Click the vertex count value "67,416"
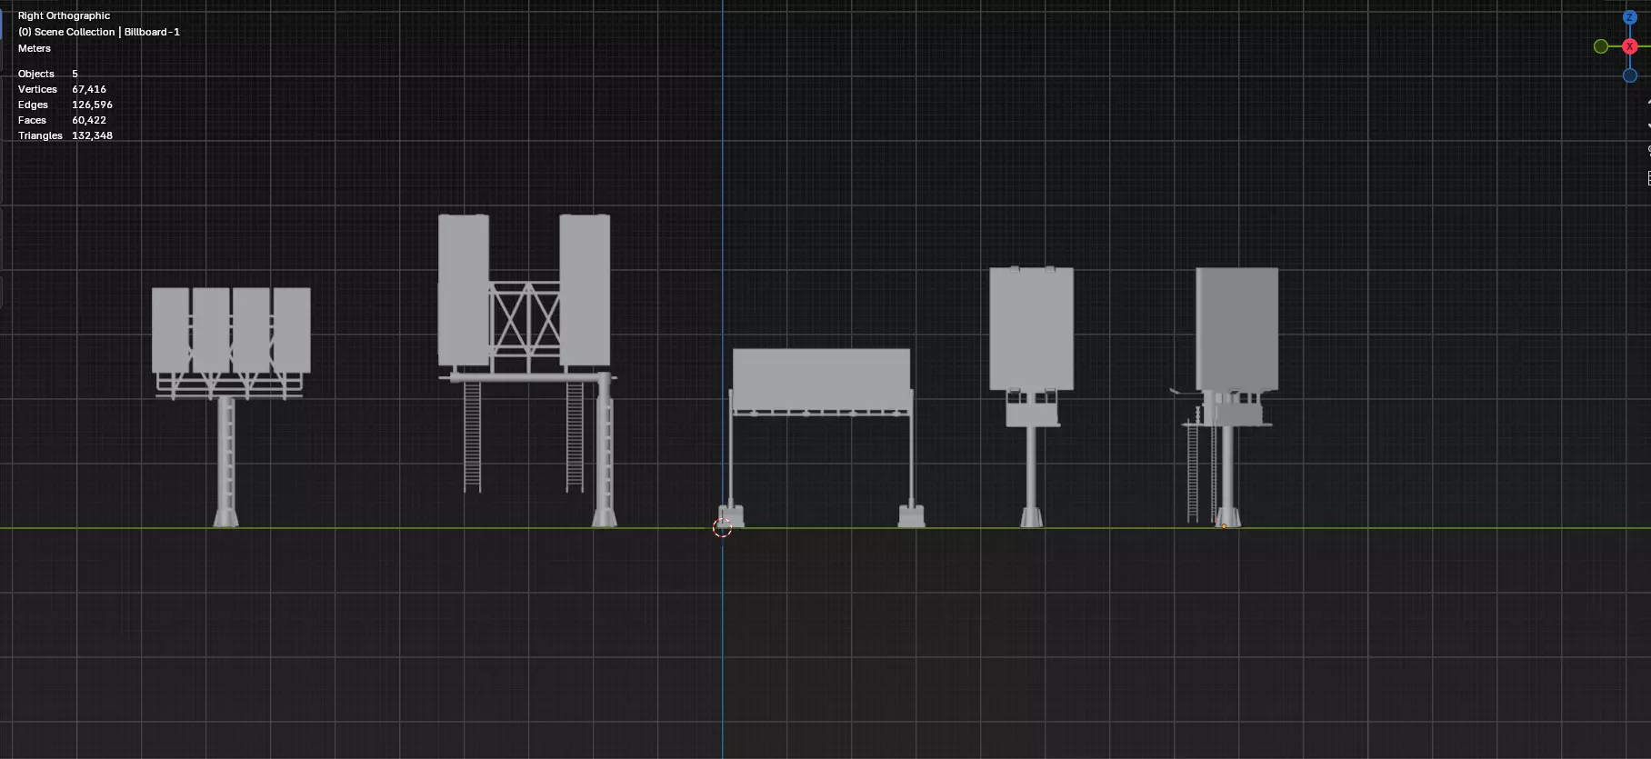 pyautogui.click(x=89, y=89)
